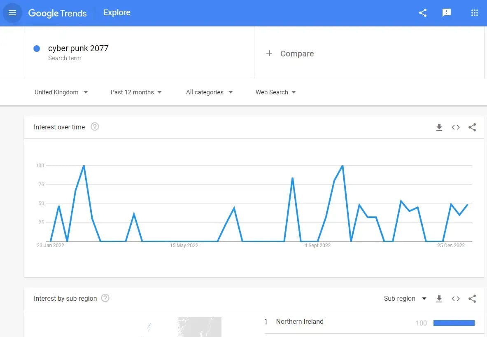487x337 pixels.
Task: Open the United Kingdom region dropdown
Action: 61,92
